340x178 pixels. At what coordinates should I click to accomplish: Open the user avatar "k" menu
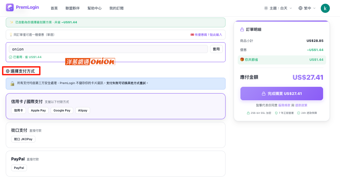[x=325, y=8]
